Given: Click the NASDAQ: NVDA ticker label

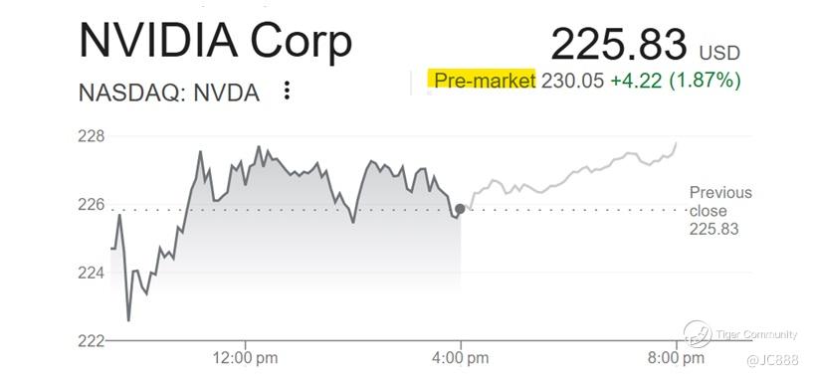Looking at the screenshot, I should (169, 94).
